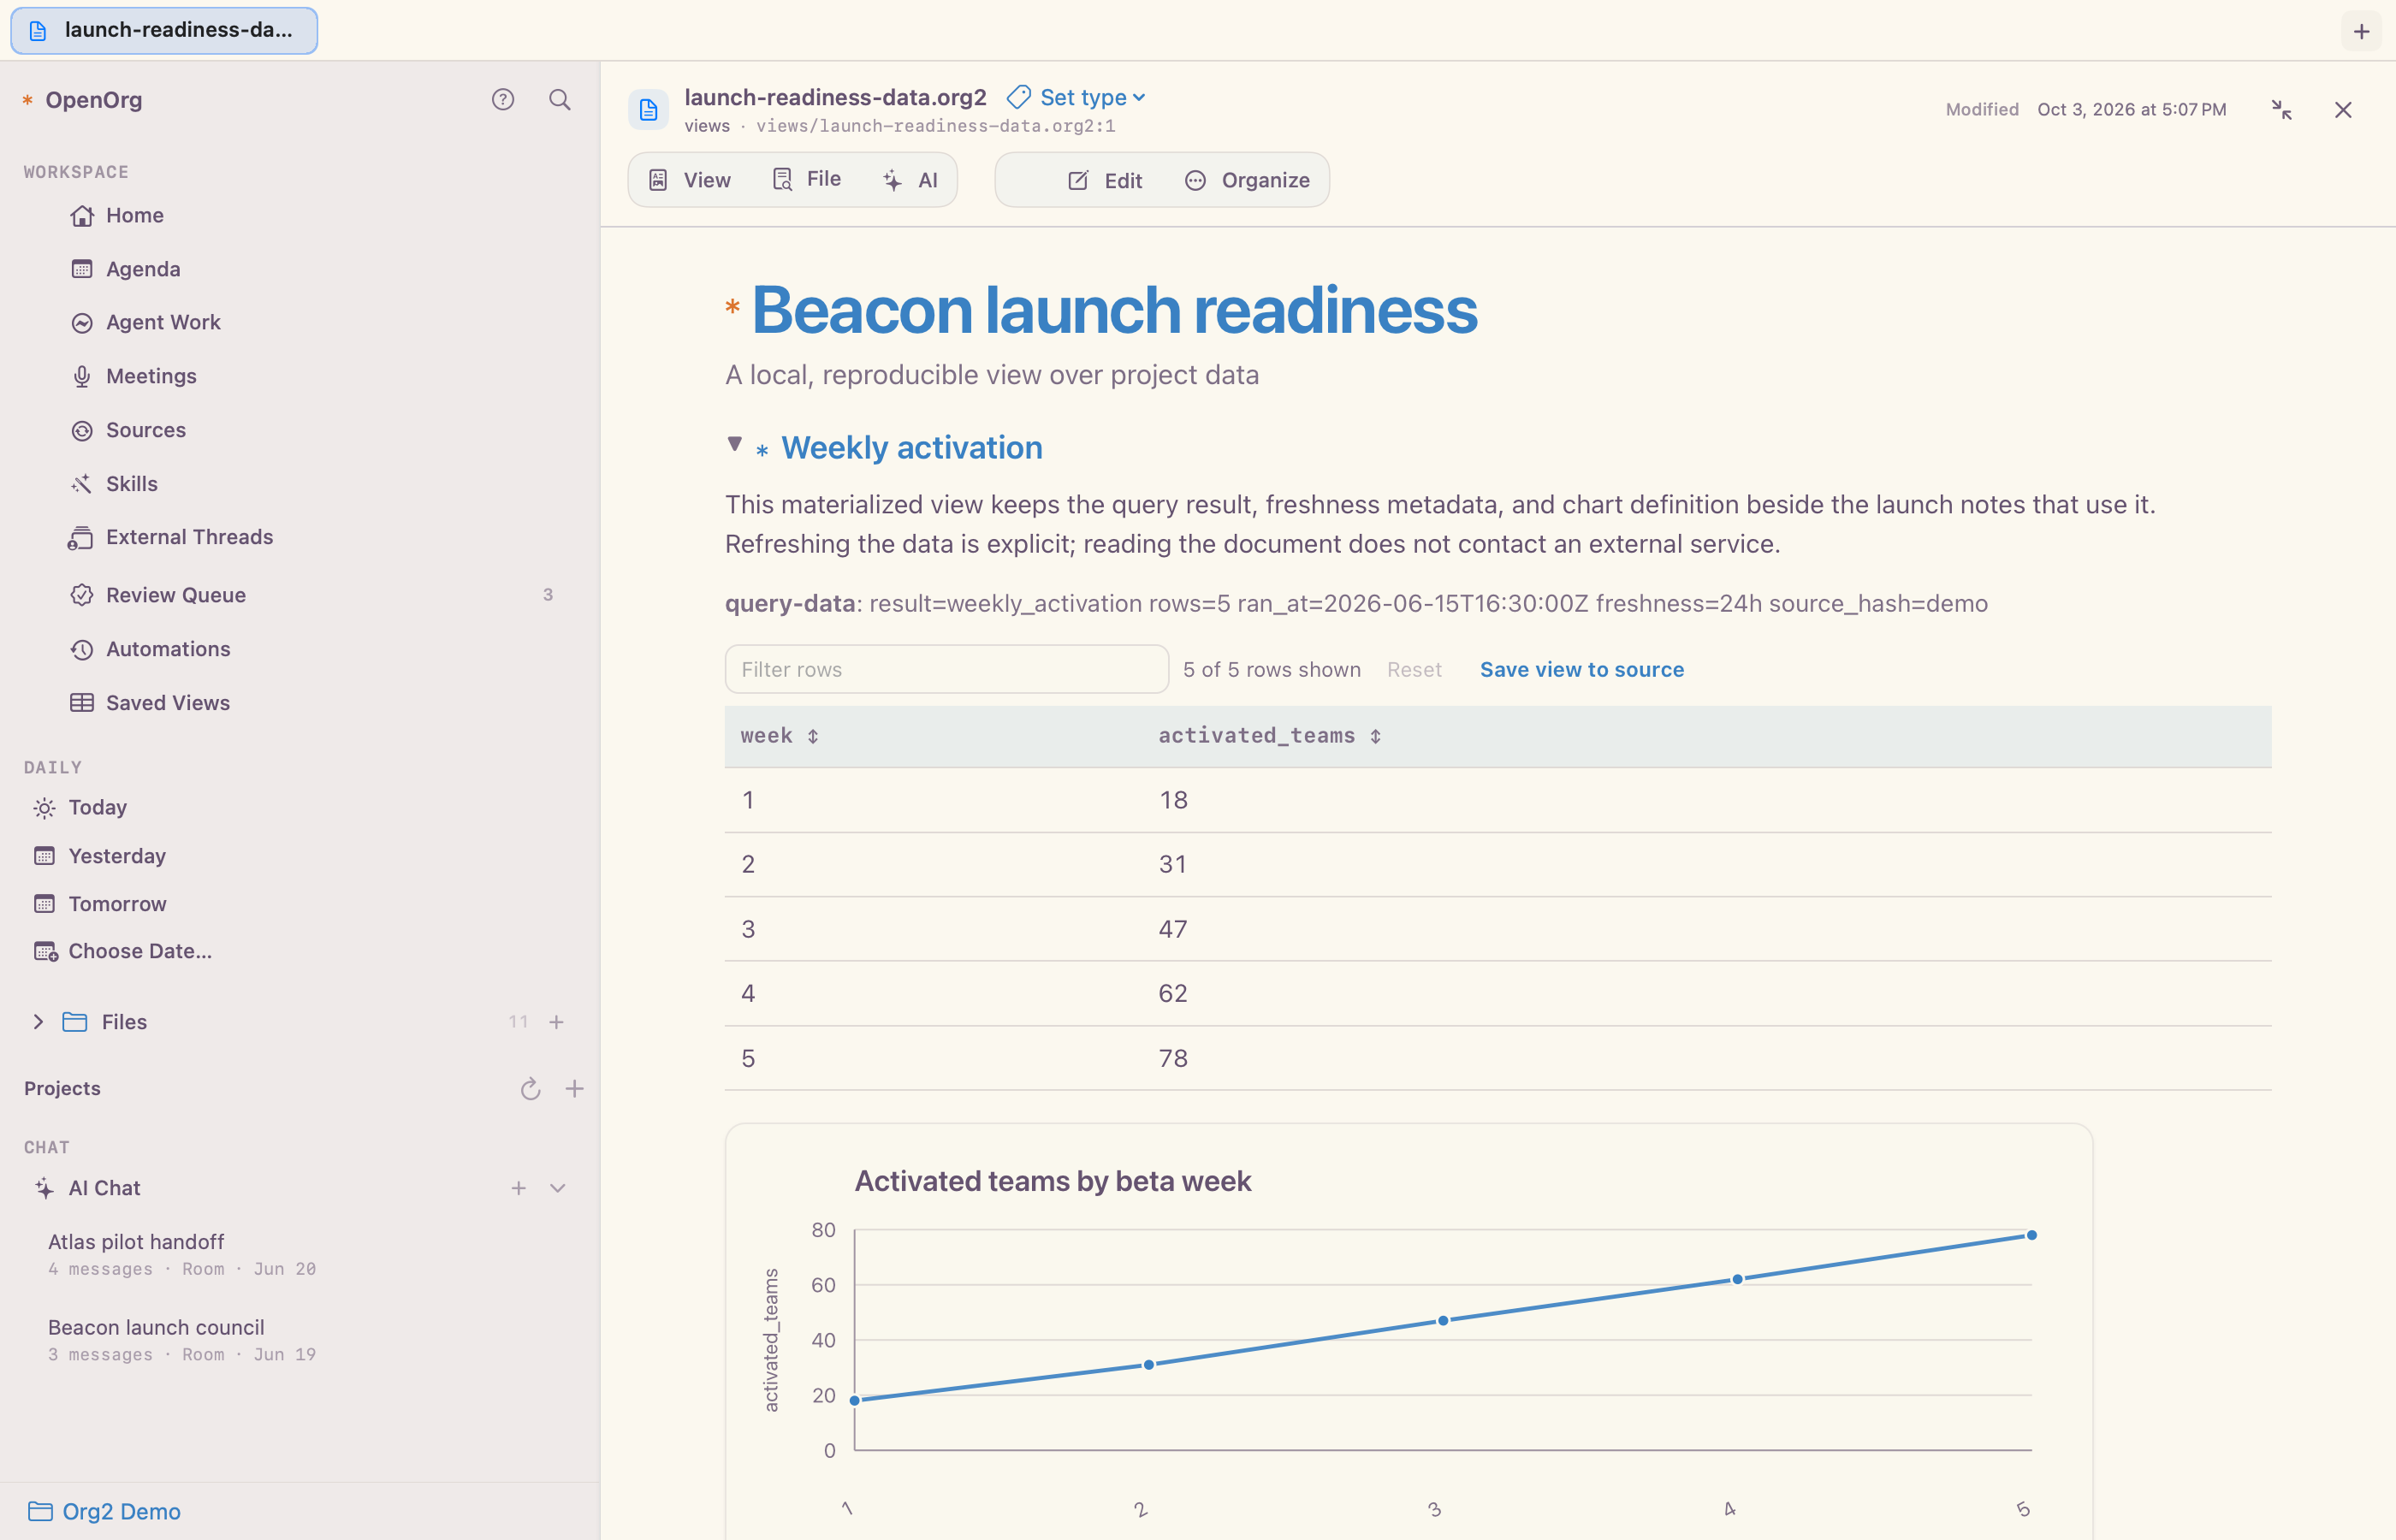Open Sources section

[x=129, y=430]
